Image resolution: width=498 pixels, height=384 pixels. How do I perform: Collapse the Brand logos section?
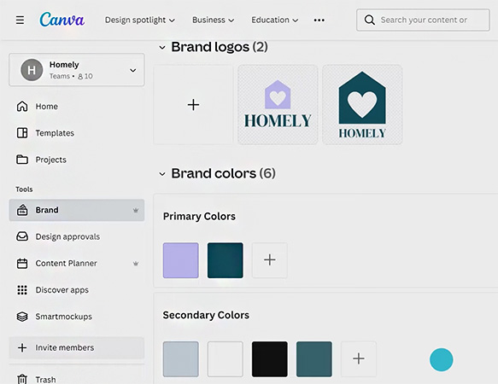pyautogui.click(x=162, y=48)
